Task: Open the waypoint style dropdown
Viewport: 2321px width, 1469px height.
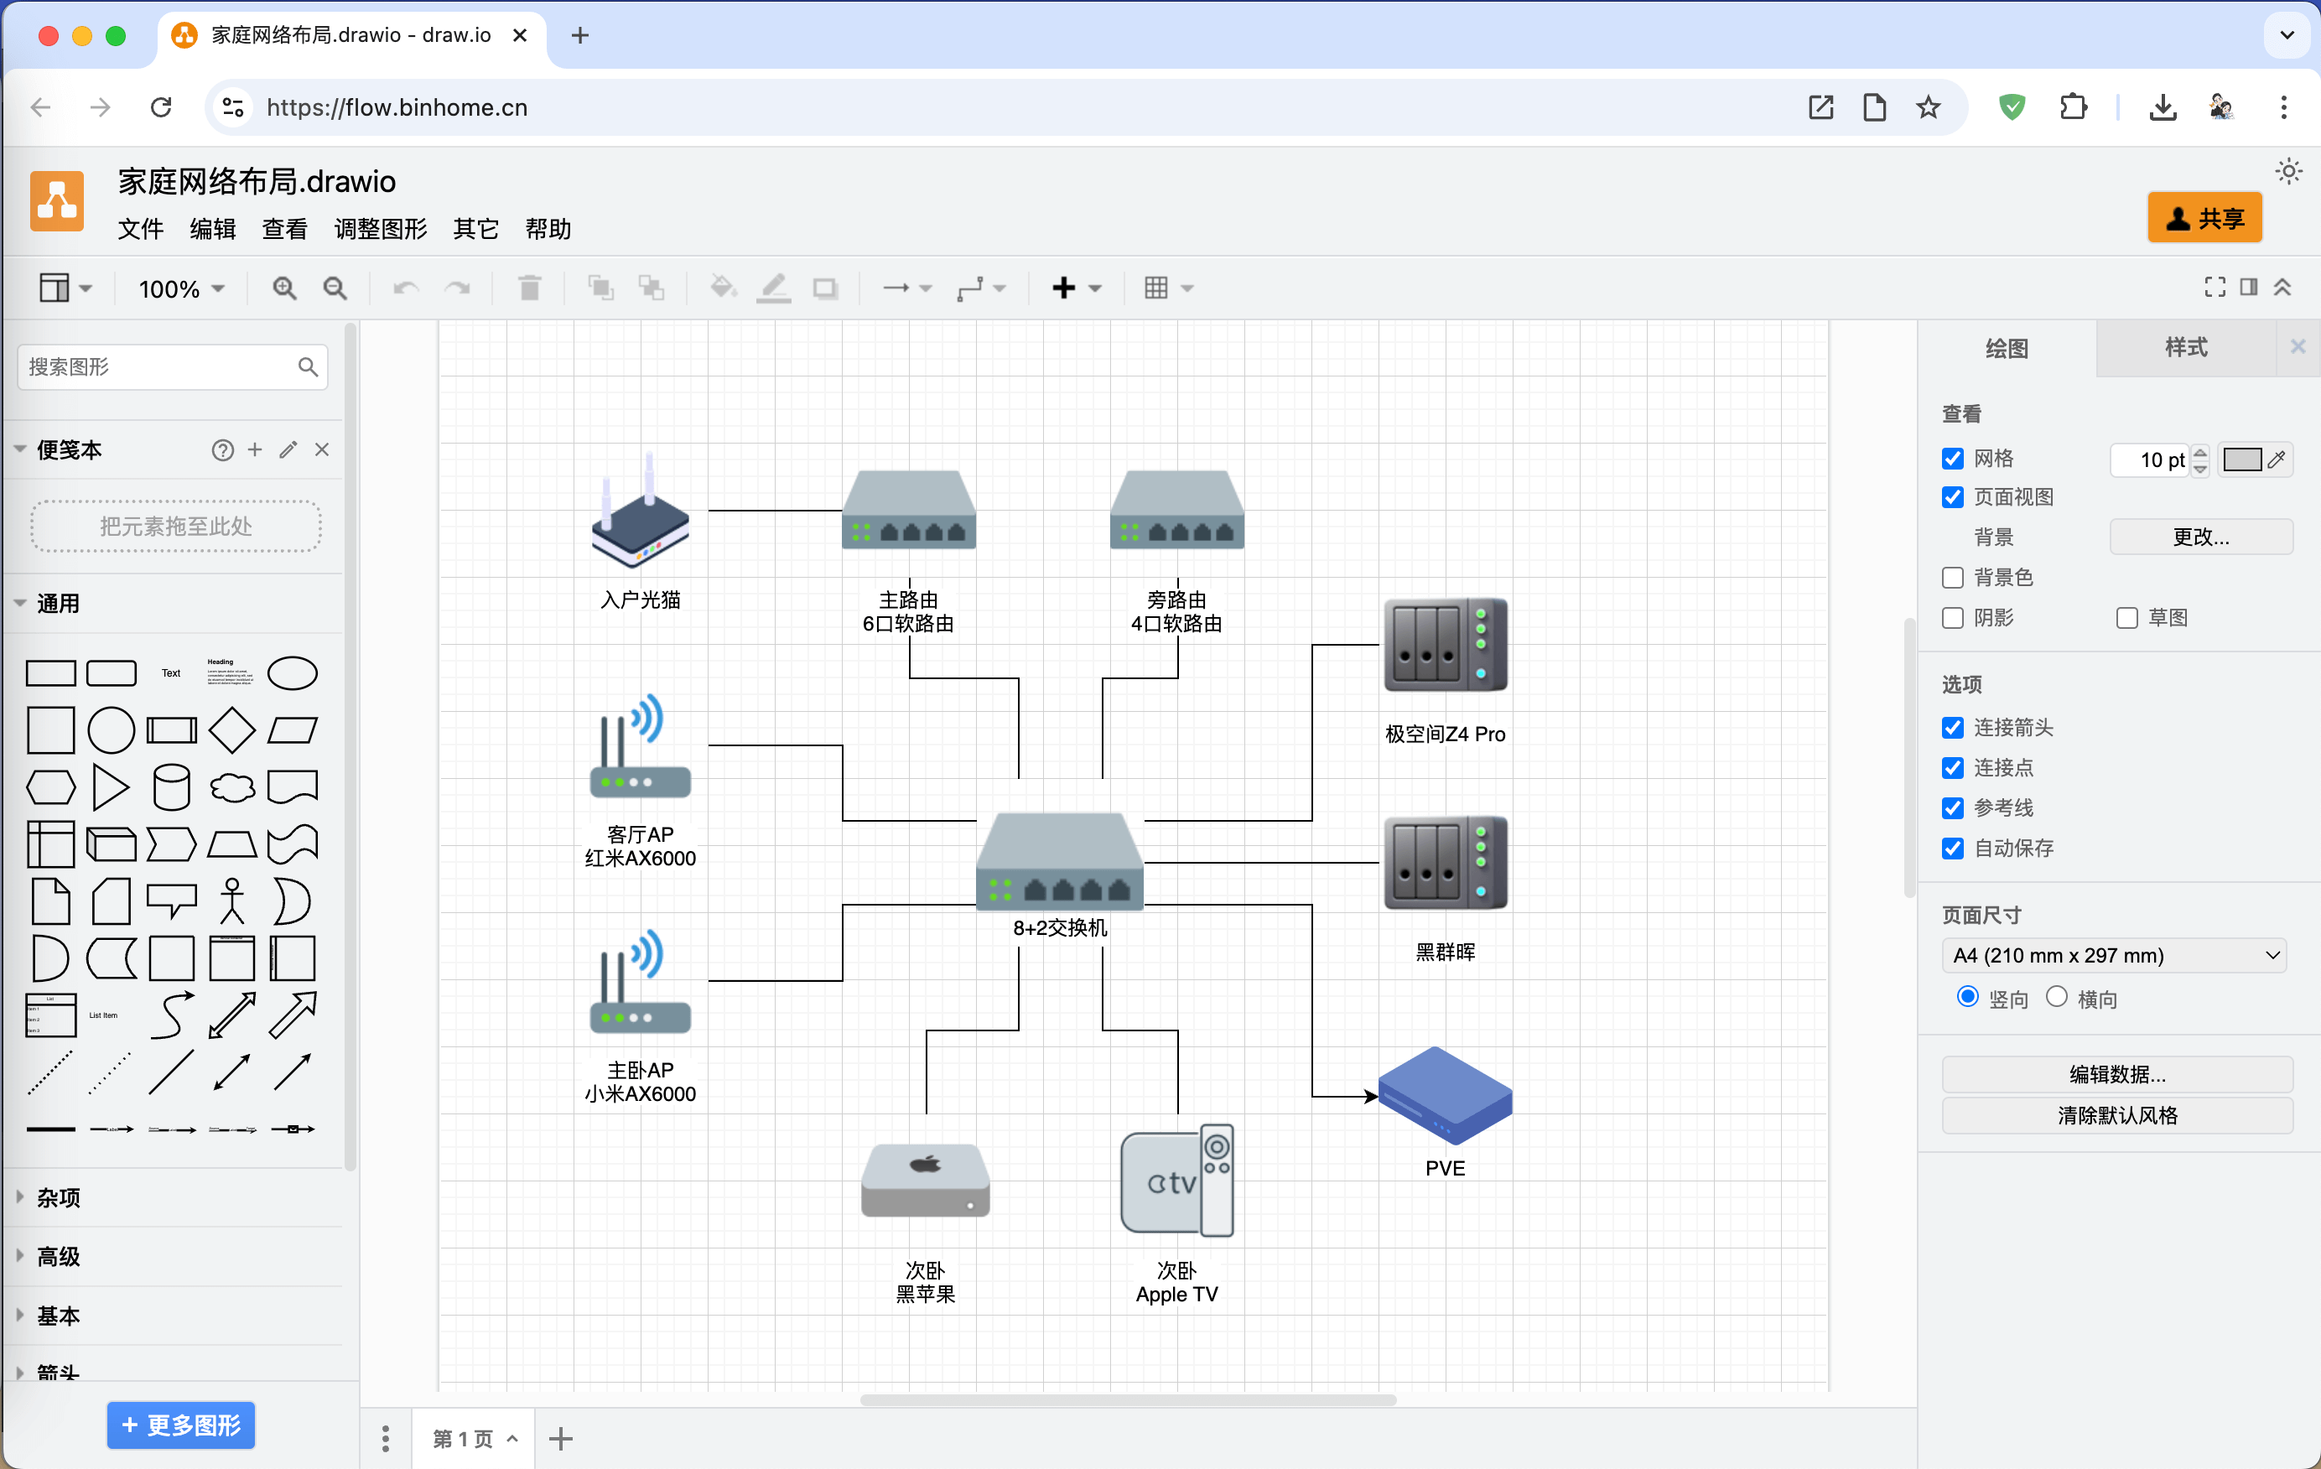Action: pos(981,288)
